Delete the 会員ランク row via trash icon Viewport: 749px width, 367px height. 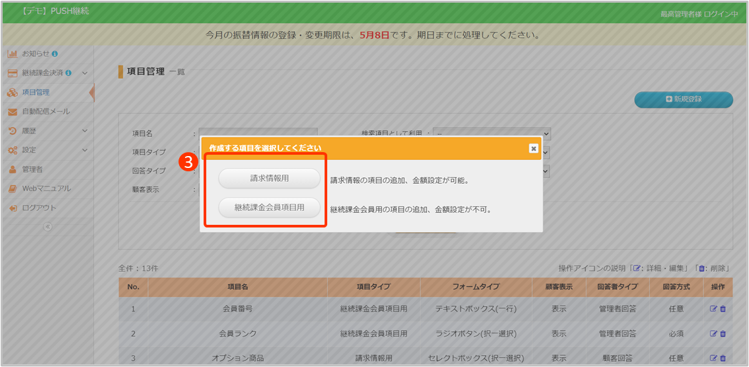pos(723,333)
